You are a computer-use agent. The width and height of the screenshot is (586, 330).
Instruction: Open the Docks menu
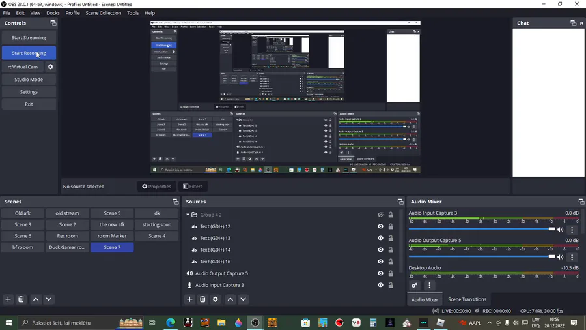click(53, 13)
